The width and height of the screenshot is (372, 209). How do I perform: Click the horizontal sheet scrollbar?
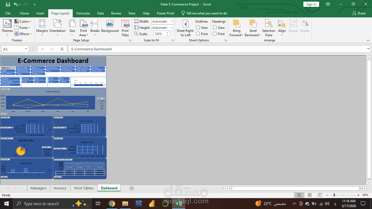pos(295,188)
